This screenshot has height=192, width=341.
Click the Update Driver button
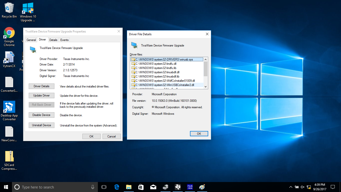[42, 95]
